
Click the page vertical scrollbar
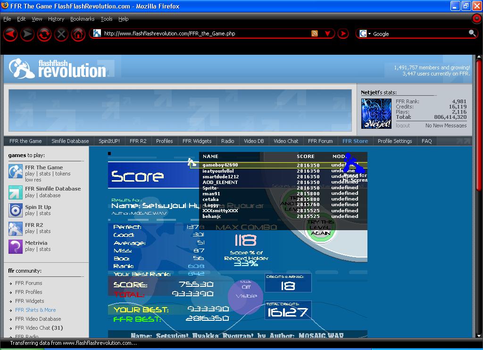pos(479,196)
